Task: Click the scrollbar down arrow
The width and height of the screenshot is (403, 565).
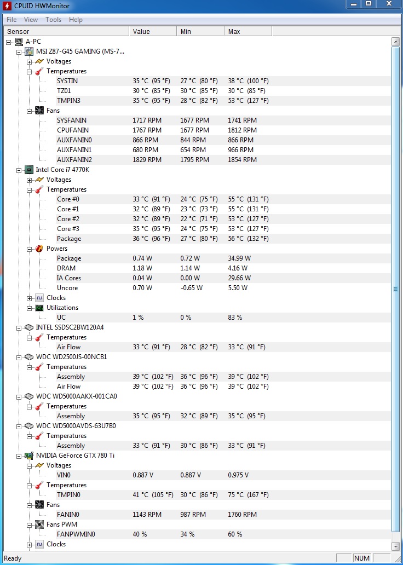Action: 395,545
